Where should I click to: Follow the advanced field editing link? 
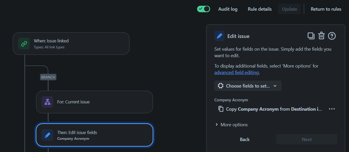click(237, 73)
